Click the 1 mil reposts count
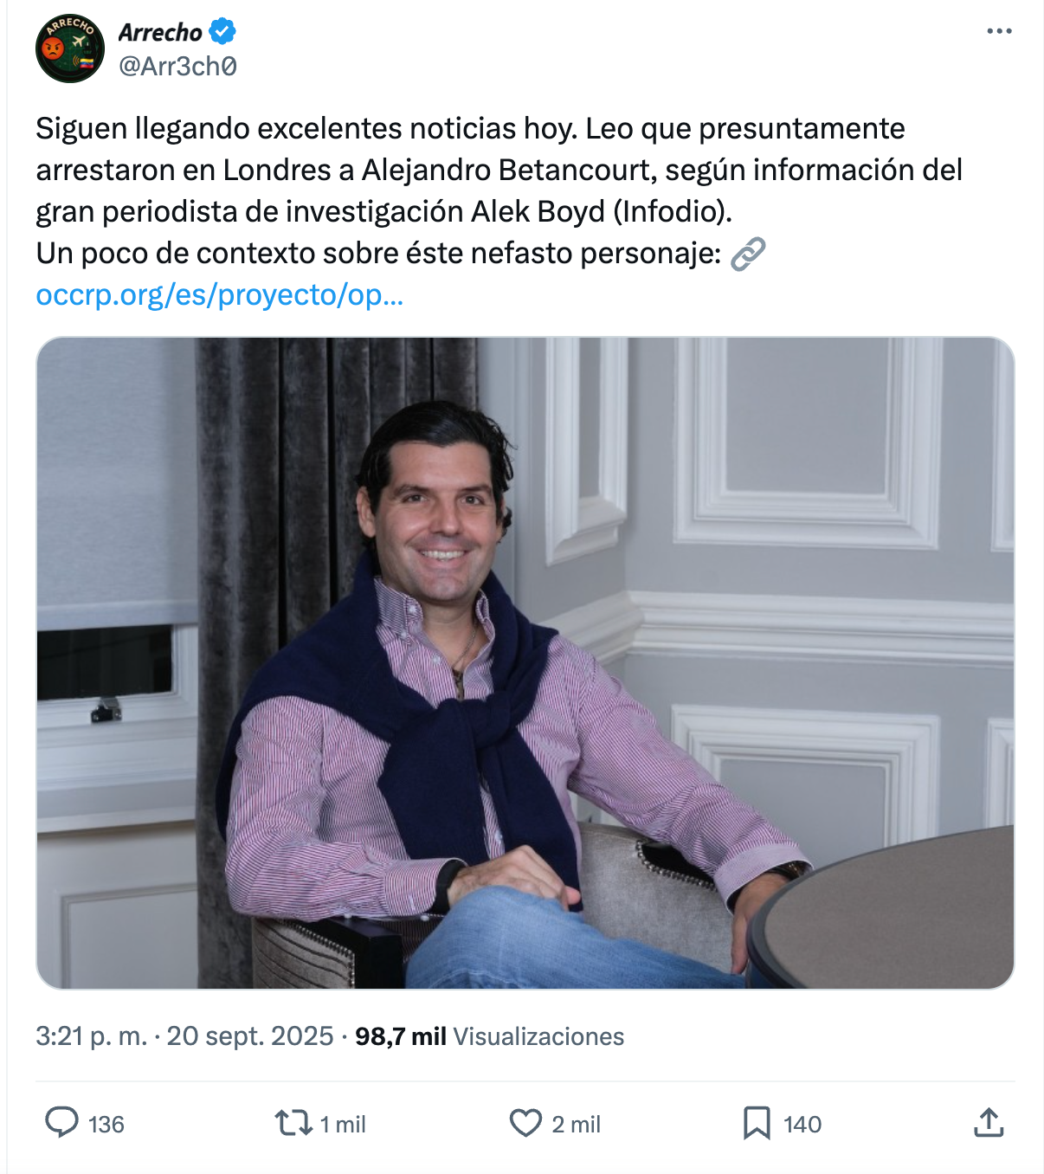Image resolution: width=1044 pixels, height=1174 pixels. (343, 1124)
